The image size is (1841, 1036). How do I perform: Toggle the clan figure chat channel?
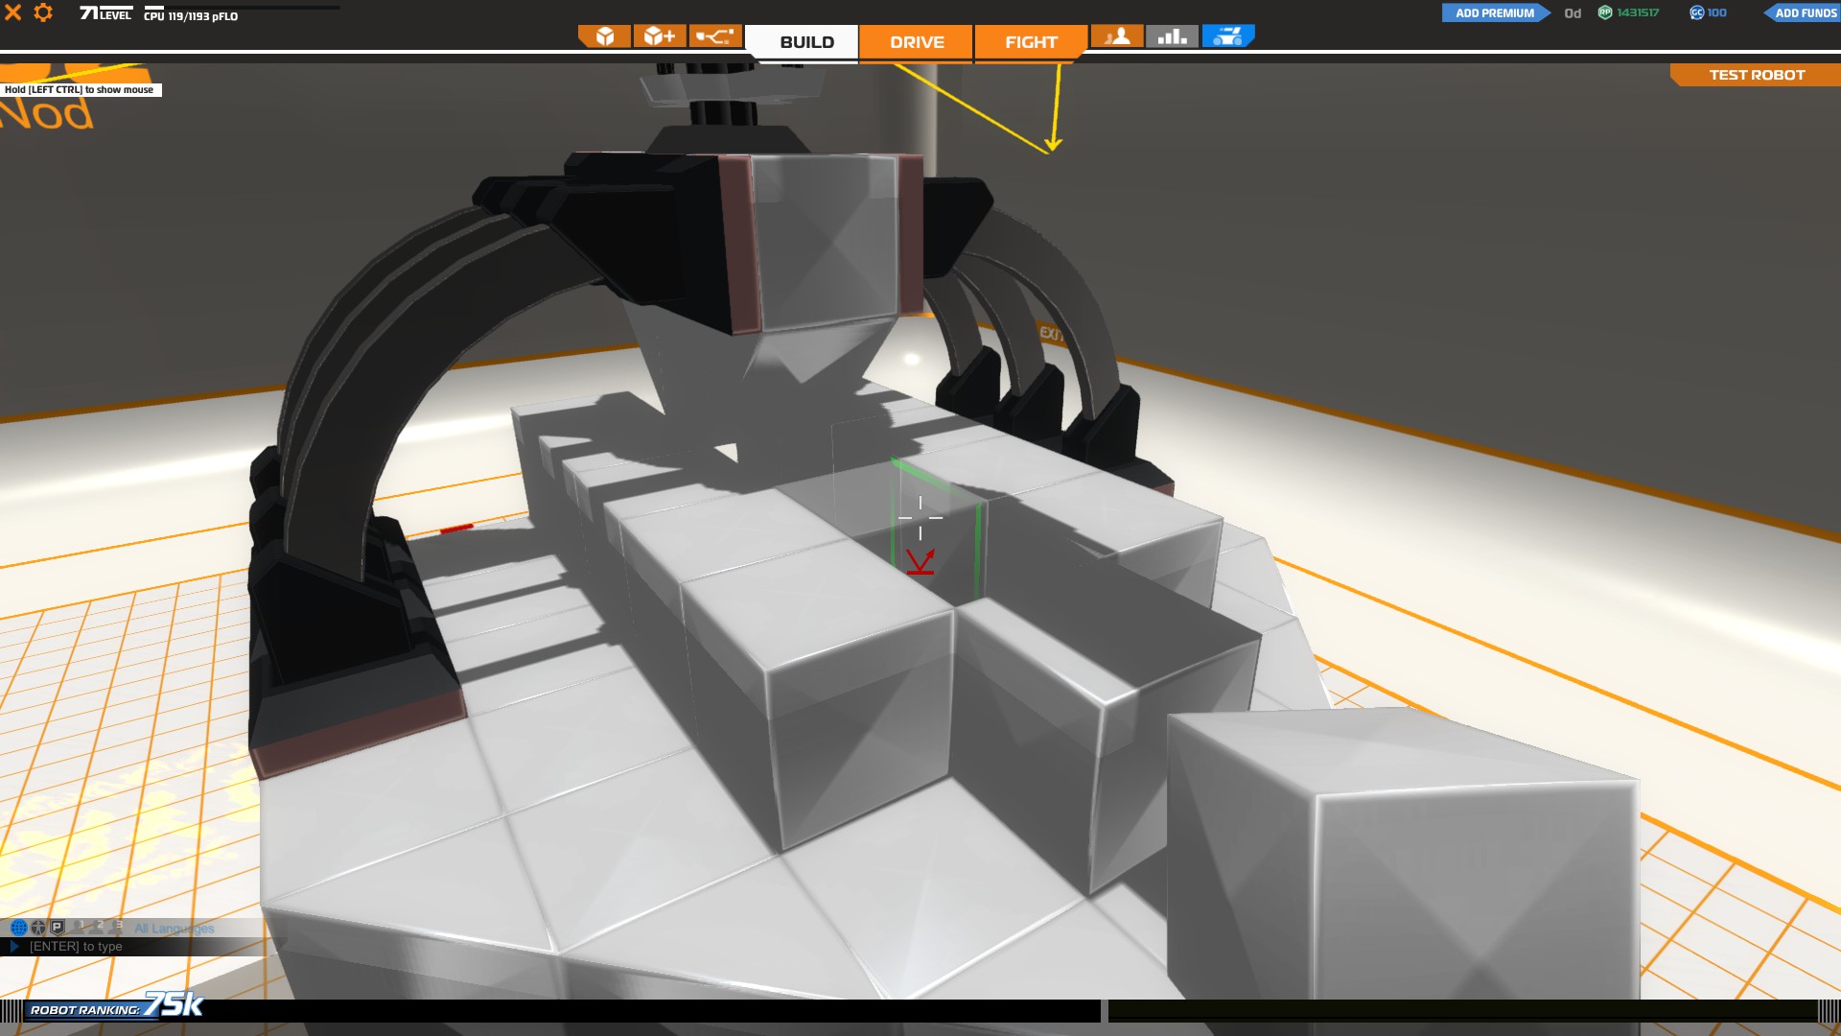coord(38,928)
